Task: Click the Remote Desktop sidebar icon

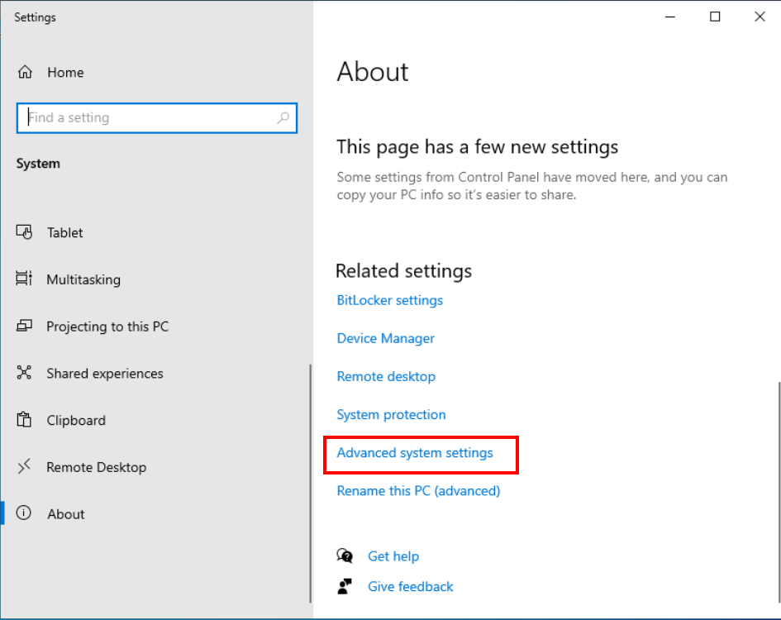Action: tap(24, 467)
